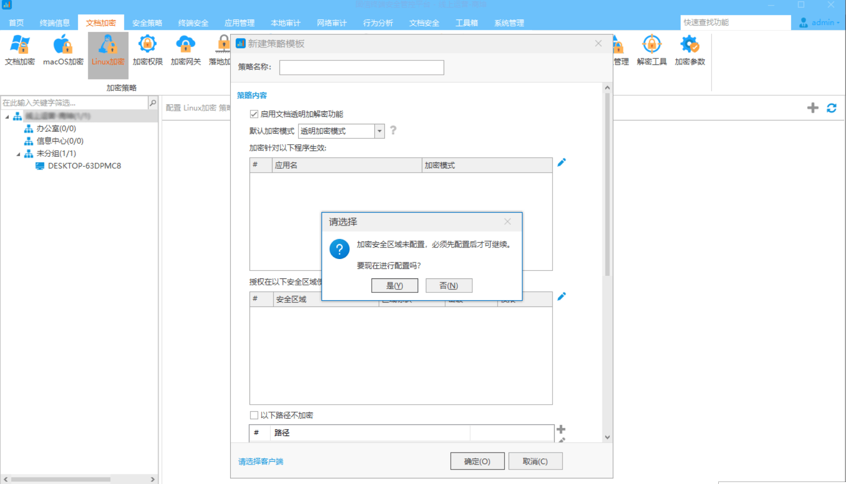Enable the 以下路径不加密 checkbox
The height and width of the screenshot is (484, 846).
tap(254, 415)
